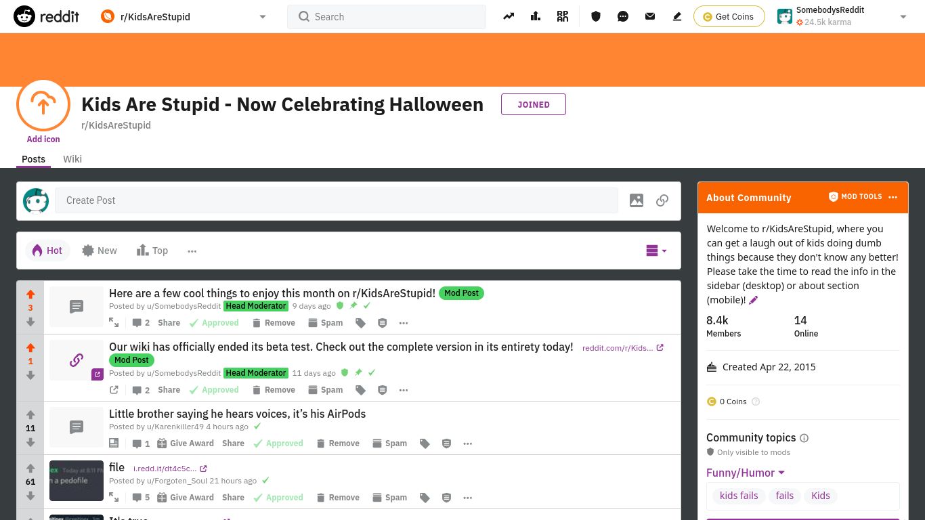Open the Reddit chat icon

click(x=623, y=16)
